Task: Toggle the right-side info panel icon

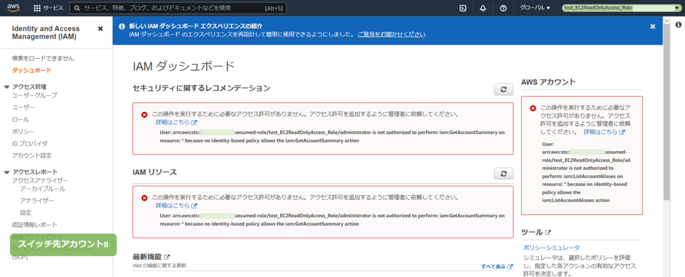Action: point(679,25)
